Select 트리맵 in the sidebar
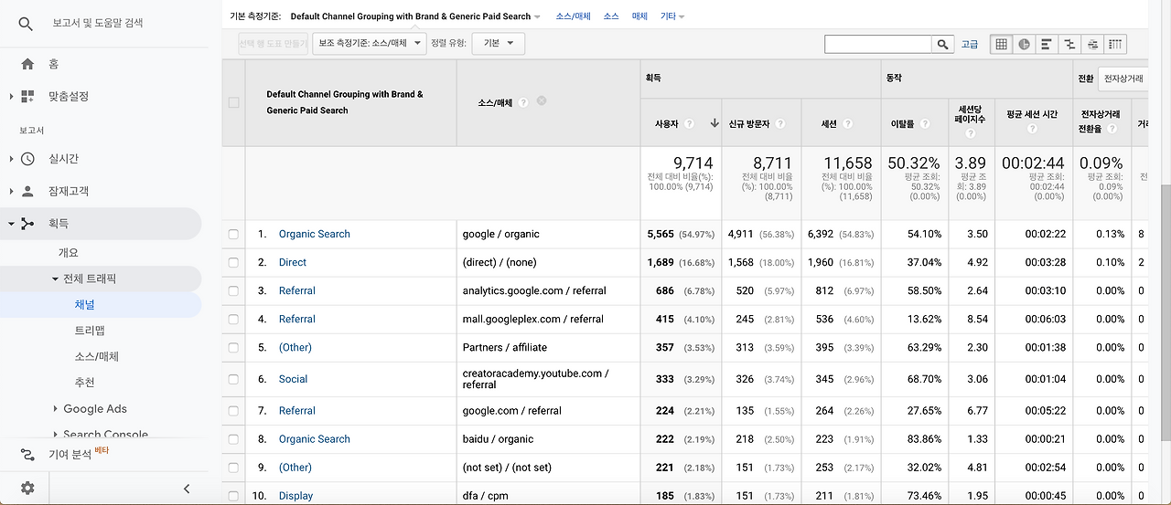The height and width of the screenshot is (505, 1171). coord(89,331)
